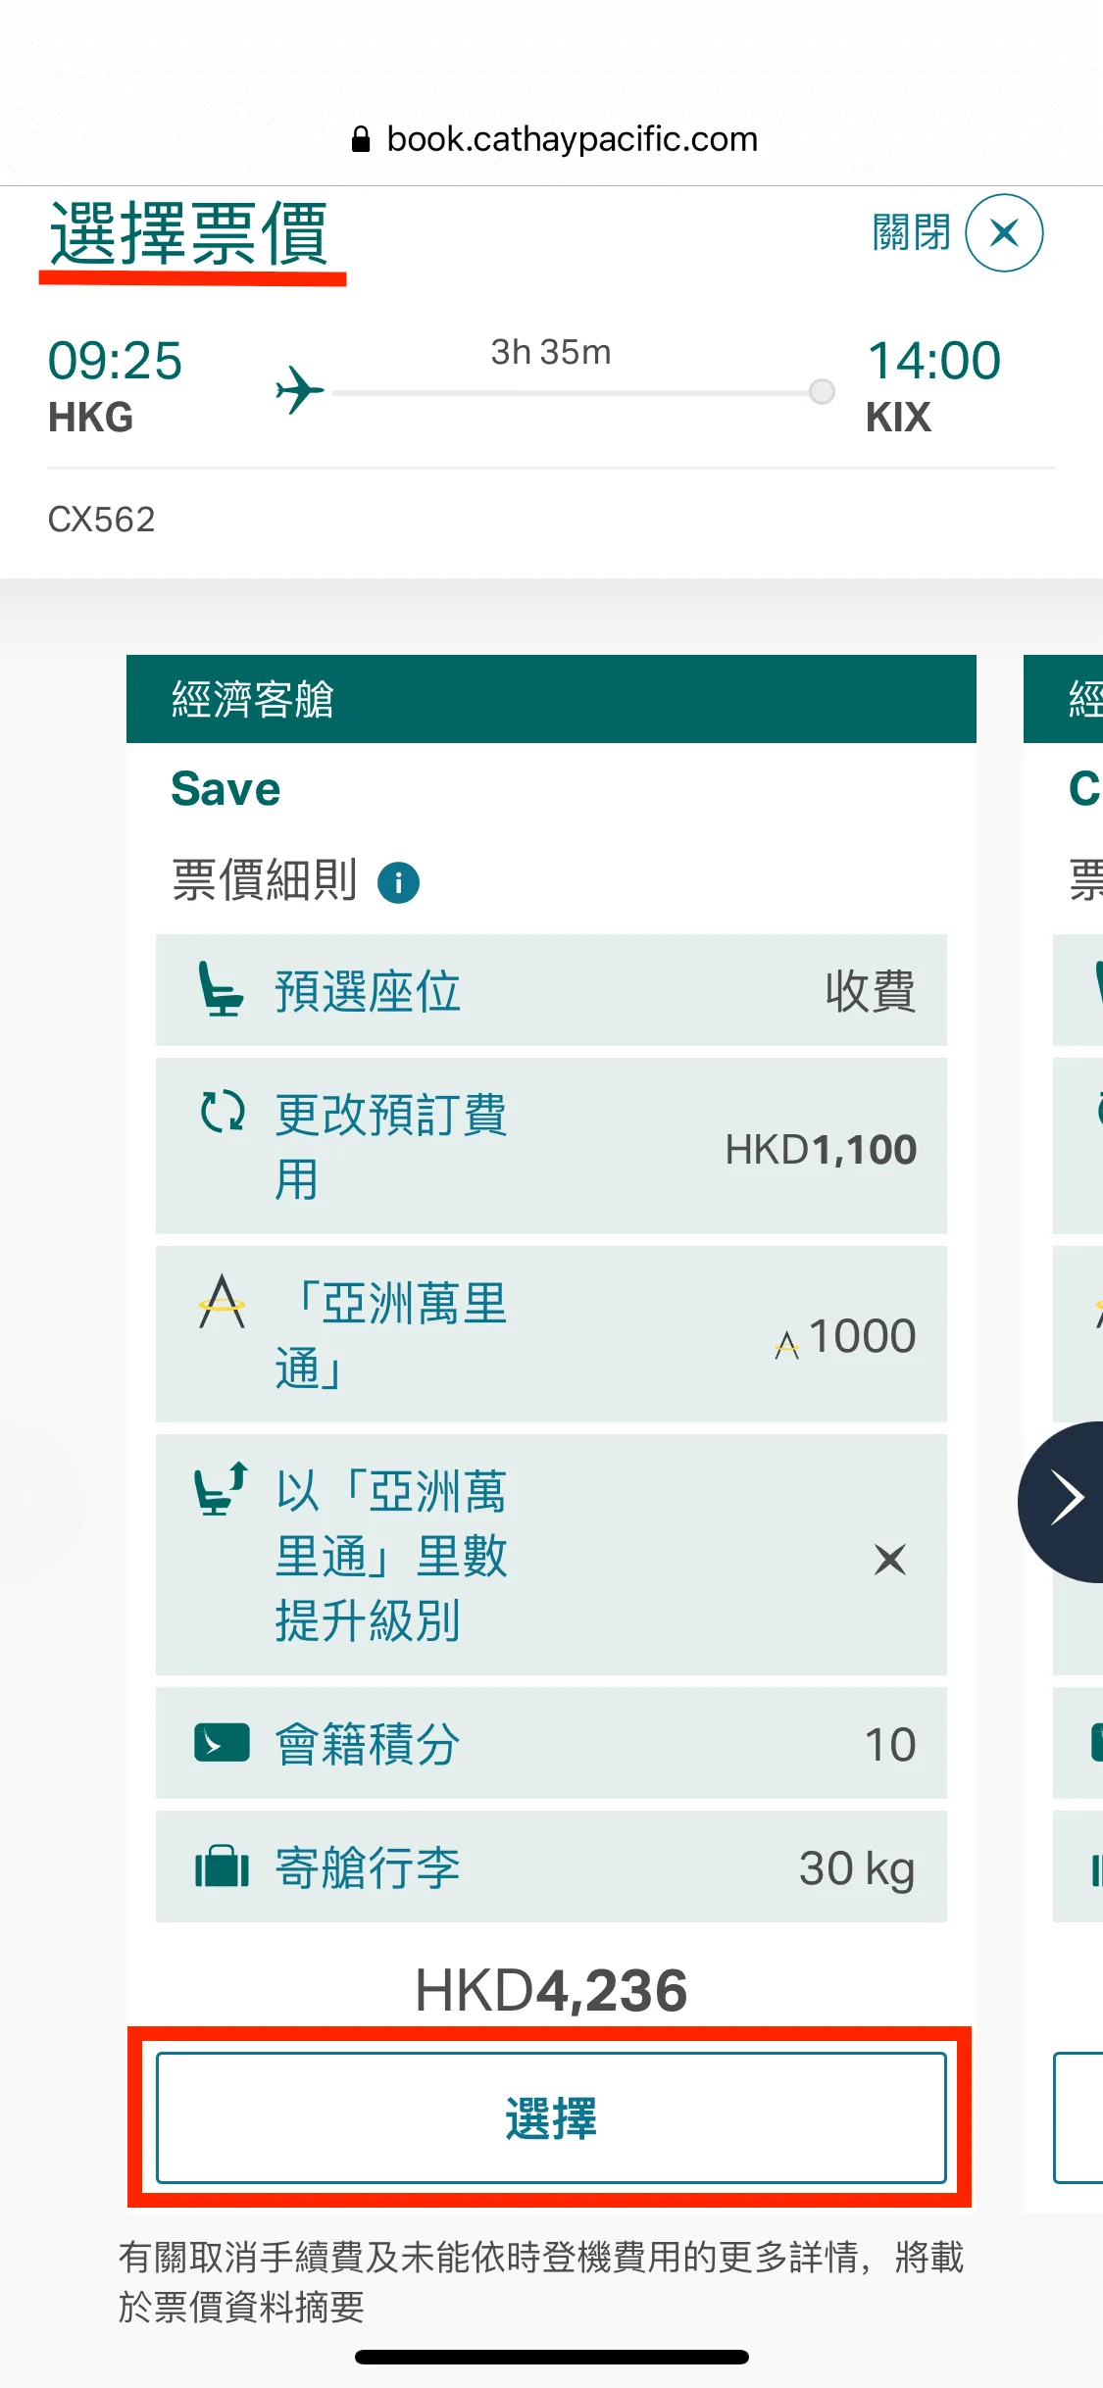This screenshot has width=1103, height=2388.
Task: Click the 收費 value
Action: [x=871, y=991]
